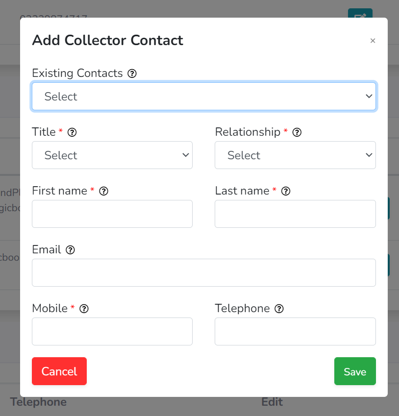Image resolution: width=399 pixels, height=416 pixels.
Task: Click into the Last name input
Action: pyautogui.click(x=295, y=214)
